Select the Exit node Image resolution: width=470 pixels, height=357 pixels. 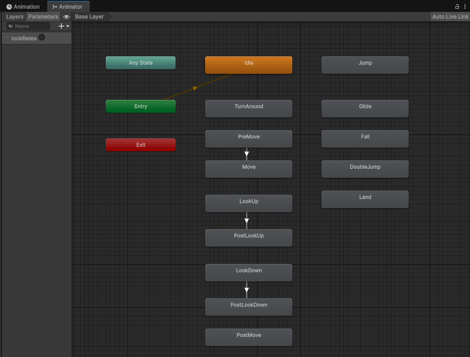[x=141, y=145]
